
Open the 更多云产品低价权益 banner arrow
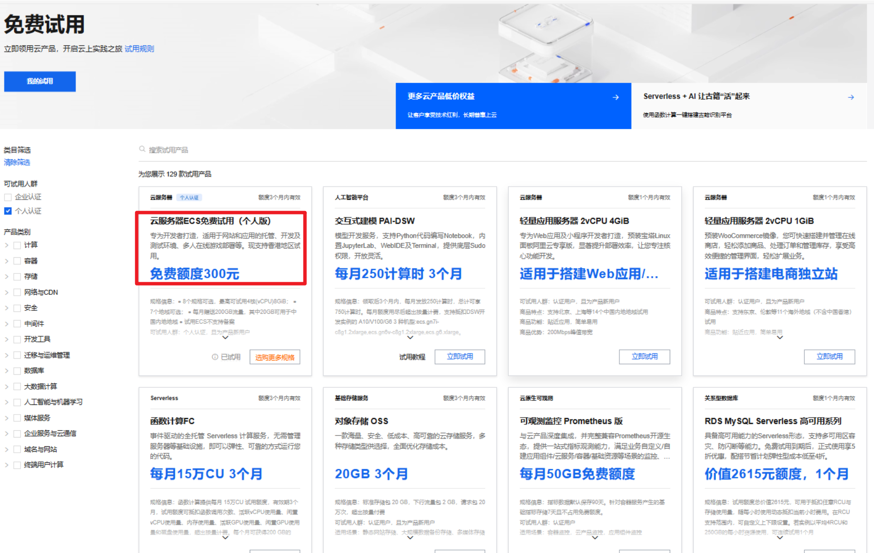616,96
